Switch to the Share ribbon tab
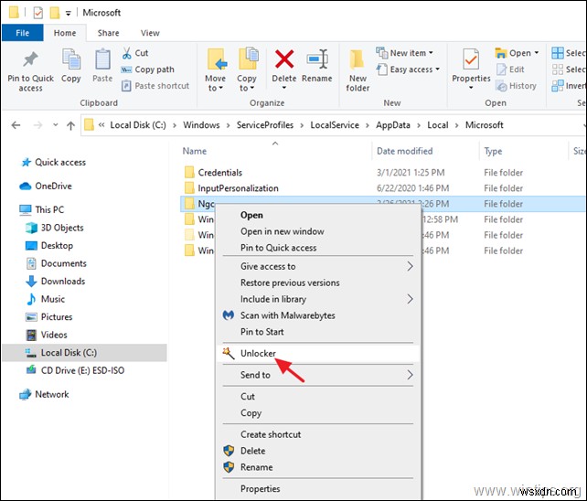The height and width of the screenshot is (501, 587). point(108,33)
